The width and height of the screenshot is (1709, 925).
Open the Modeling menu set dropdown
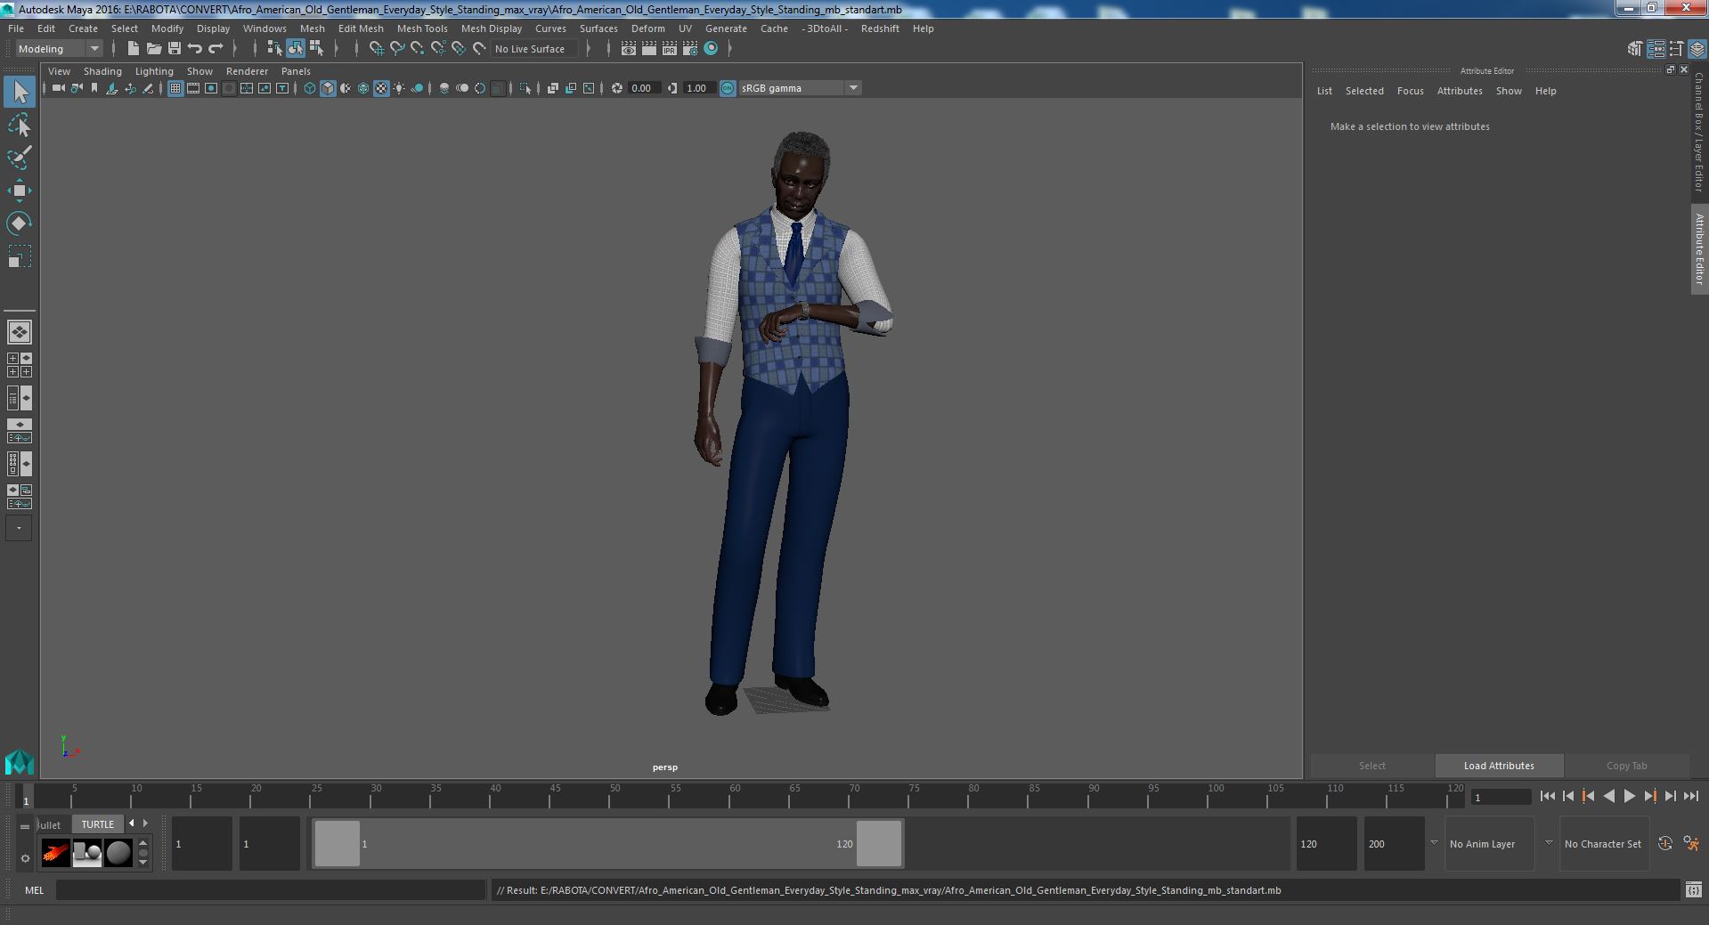pos(59,49)
